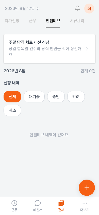
Task: Select the 전체 filter chip
Action: click(12, 97)
